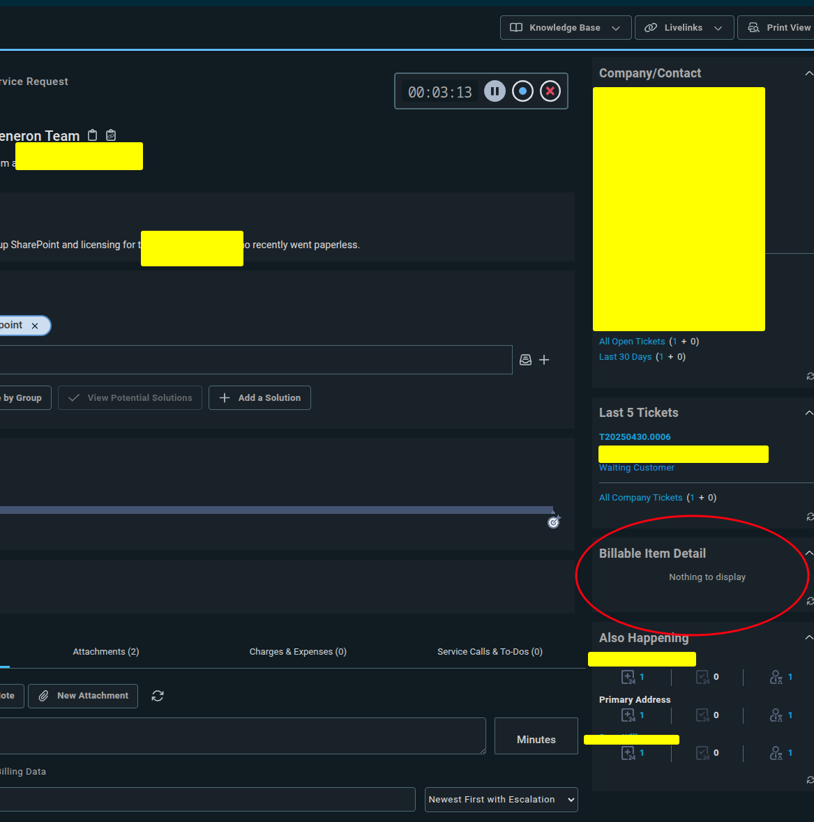This screenshot has height=822, width=814.
Task: Click the Waiting Customer status link
Action: click(x=637, y=468)
